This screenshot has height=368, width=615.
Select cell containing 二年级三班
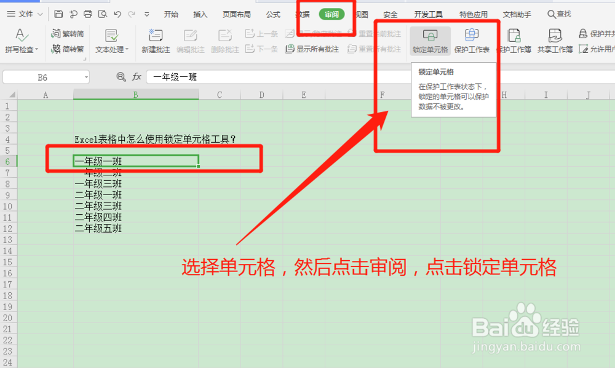[x=136, y=206]
